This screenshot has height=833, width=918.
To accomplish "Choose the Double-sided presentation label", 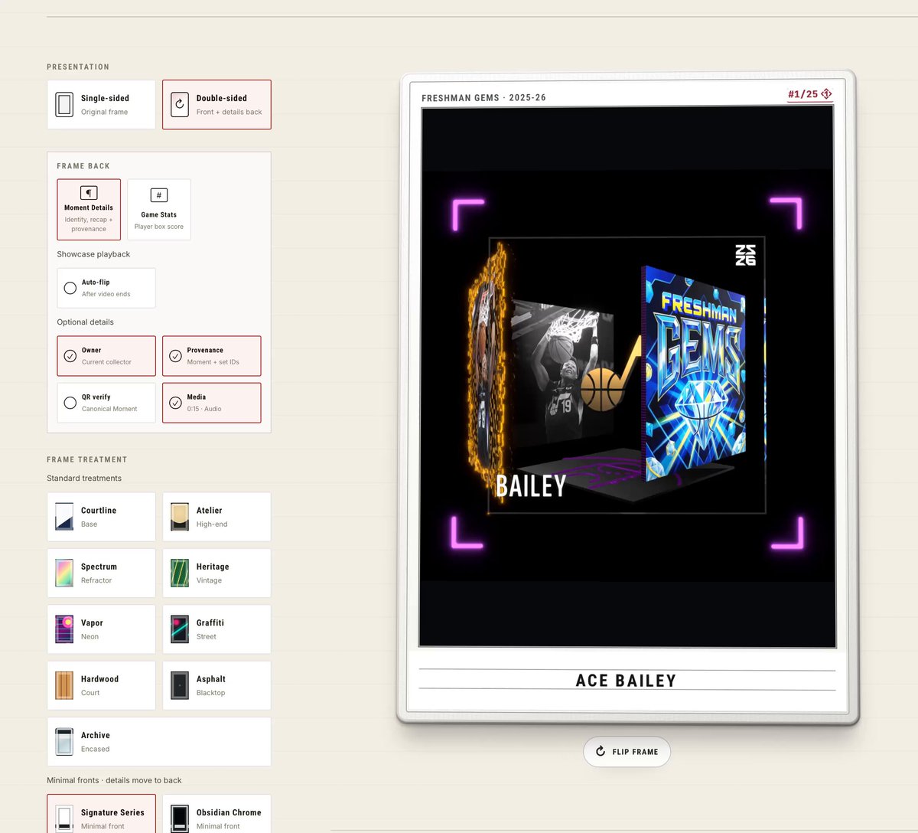I will tap(222, 98).
